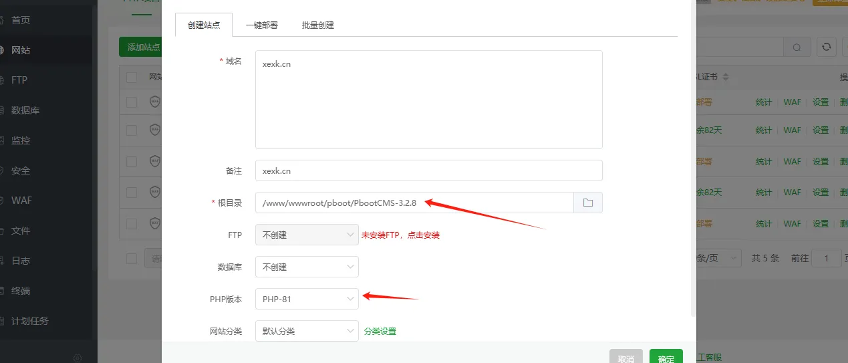Tick the select-all checkbox in table header
Screen dimensions: 848x363
click(132, 78)
